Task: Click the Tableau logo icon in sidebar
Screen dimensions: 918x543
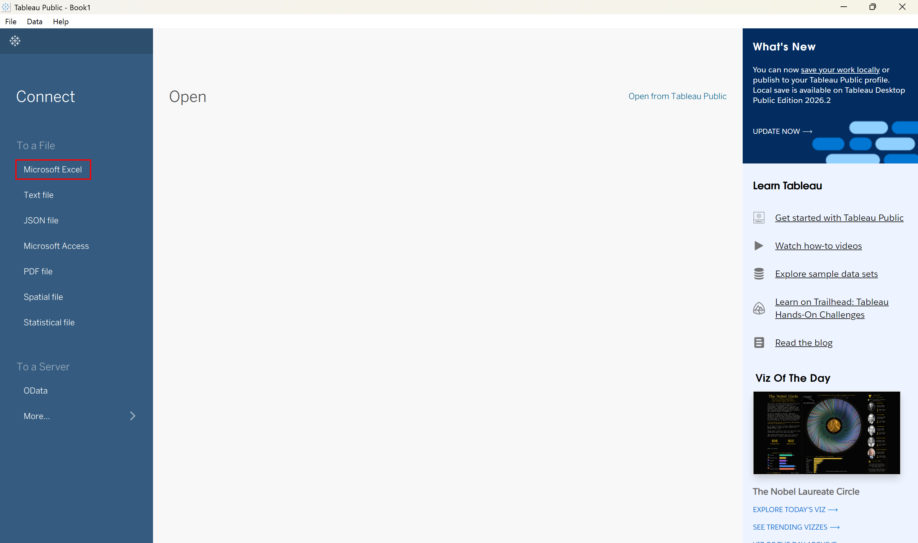Action: point(15,40)
